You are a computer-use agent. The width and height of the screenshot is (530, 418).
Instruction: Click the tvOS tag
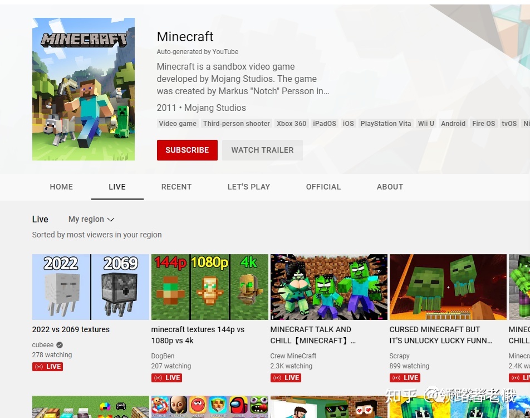click(x=509, y=124)
